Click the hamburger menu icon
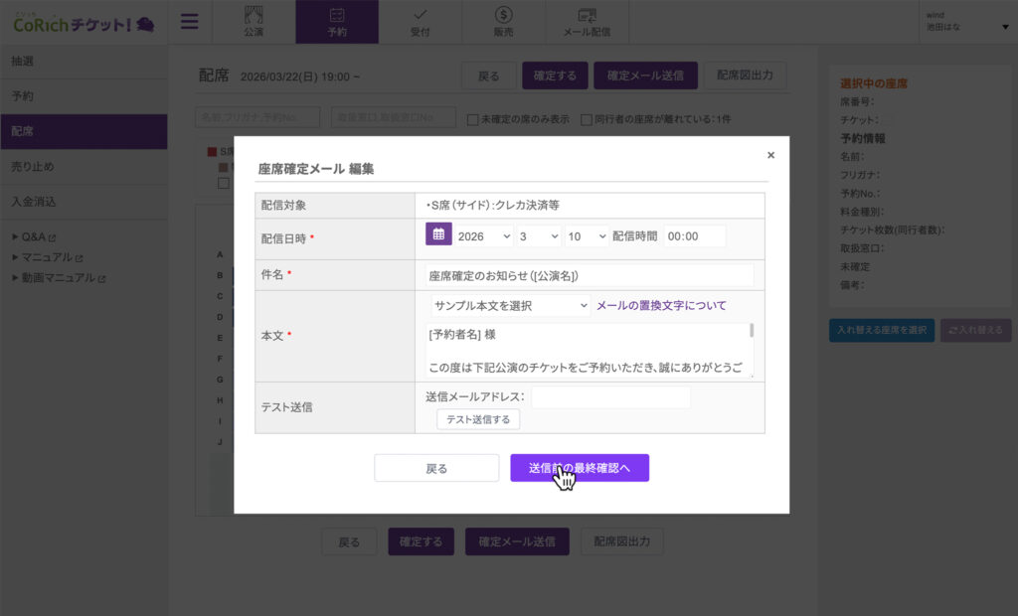The width and height of the screenshot is (1018, 616). pyautogui.click(x=190, y=21)
